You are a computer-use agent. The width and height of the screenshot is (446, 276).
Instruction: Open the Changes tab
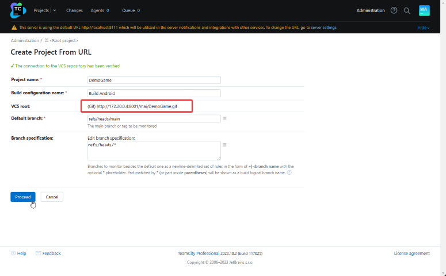click(74, 10)
